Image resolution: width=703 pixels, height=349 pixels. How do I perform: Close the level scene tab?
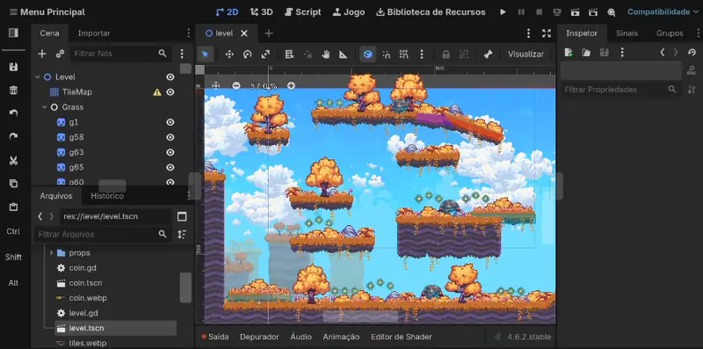[244, 33]
